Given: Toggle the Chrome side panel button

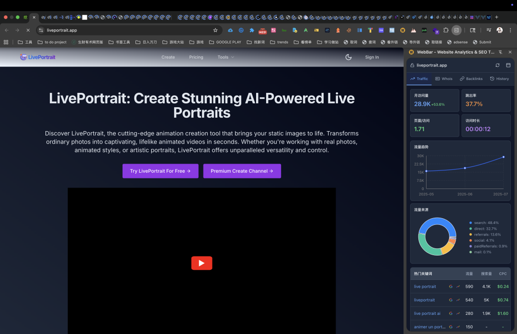Looking at the screenshot, I should click(x=456, y=30).
